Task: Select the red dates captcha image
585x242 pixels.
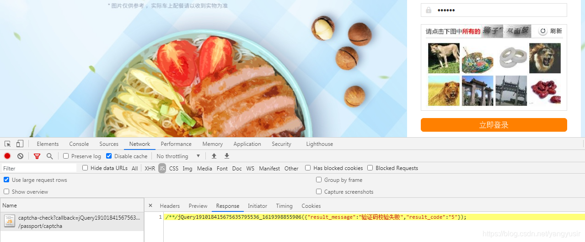Action: point(545,91)
